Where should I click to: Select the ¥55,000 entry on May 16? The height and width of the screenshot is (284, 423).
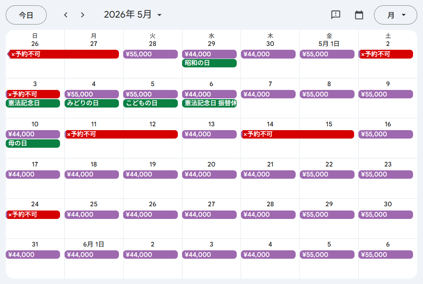pos(386,134)
